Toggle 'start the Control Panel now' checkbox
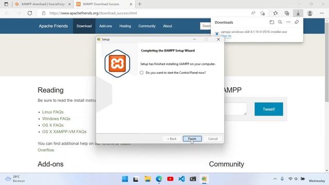 (x=142, y=72)
